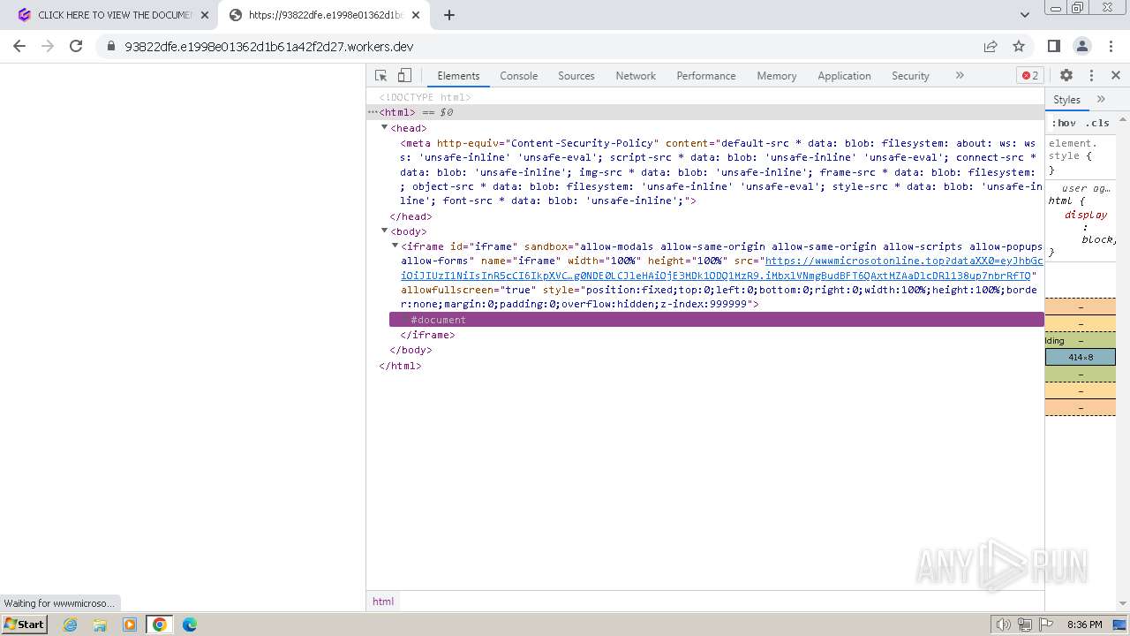Open the DevTools more options kebab menu
Screen dimensions: 1130x636
[1091, 76]
